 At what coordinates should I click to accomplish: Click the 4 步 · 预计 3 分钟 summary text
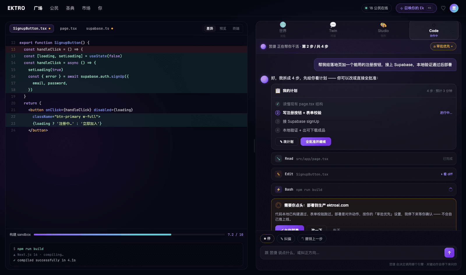click(439, 91)
